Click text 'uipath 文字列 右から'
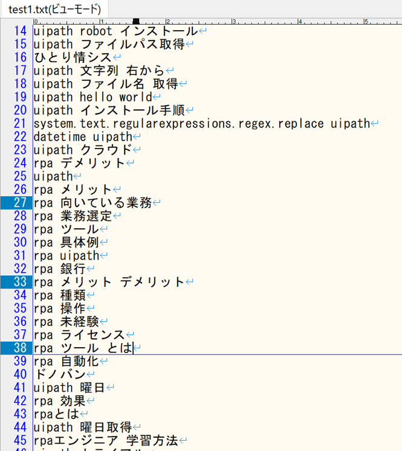Image resolution: width=402 pixels, height=451 pixels. tap(99, 71)
